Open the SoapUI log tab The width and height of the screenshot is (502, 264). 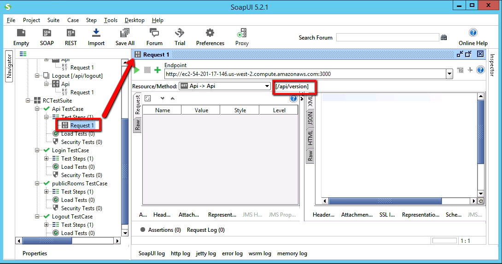(152, 253)
